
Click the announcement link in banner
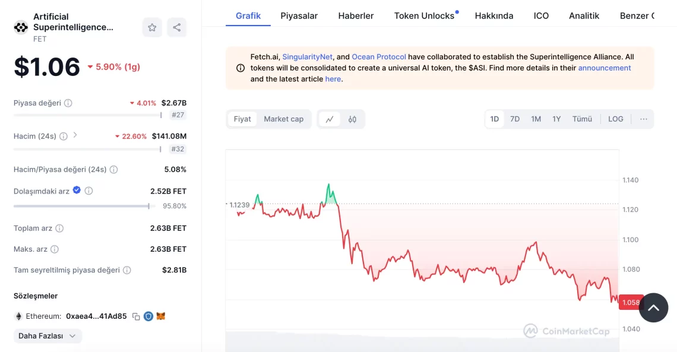pos(604,68)
